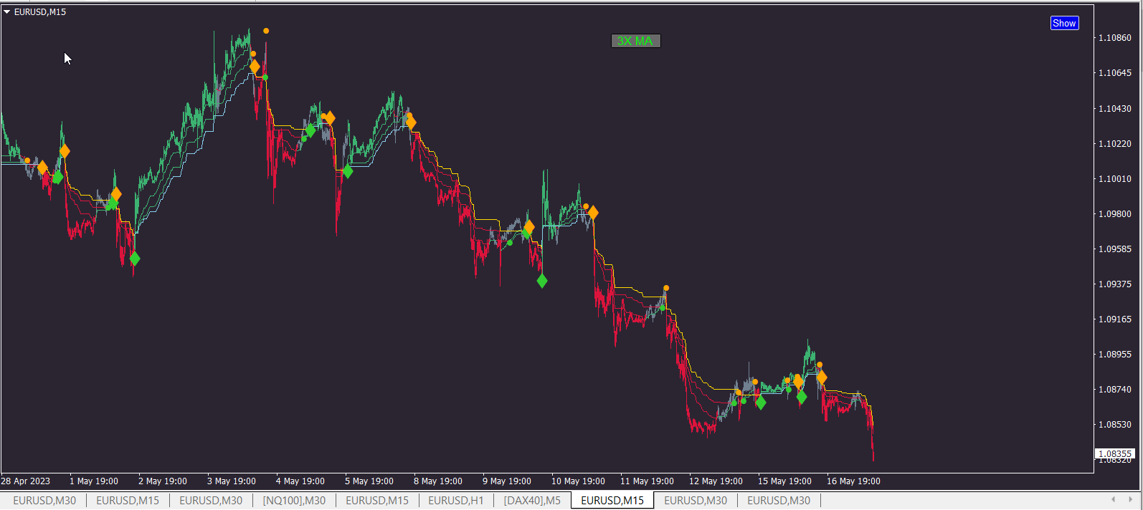Click the blue Show button

tap(1064, 23)
